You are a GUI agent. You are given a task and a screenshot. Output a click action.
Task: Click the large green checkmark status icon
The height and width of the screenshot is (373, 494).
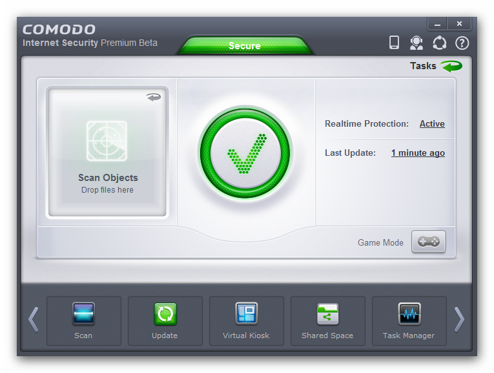coord(245,154)
